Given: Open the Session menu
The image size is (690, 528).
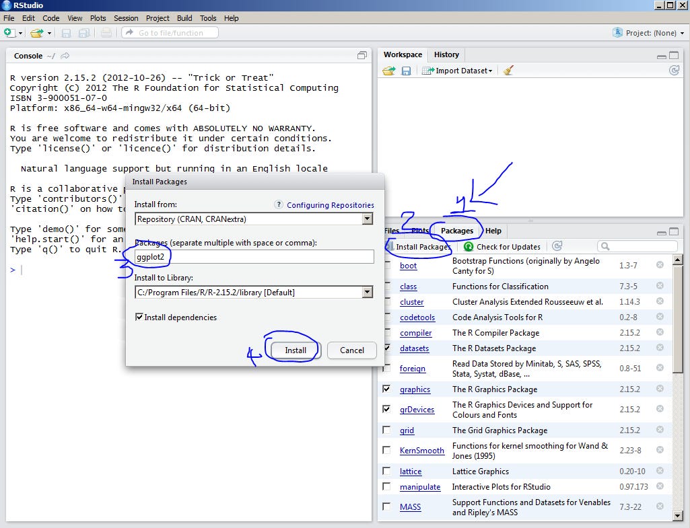Looking at the screenshot, I should click(x=126, y=18).
